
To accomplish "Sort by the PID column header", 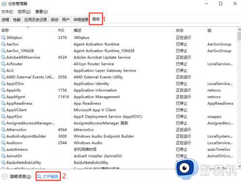I will click(61, 30).
